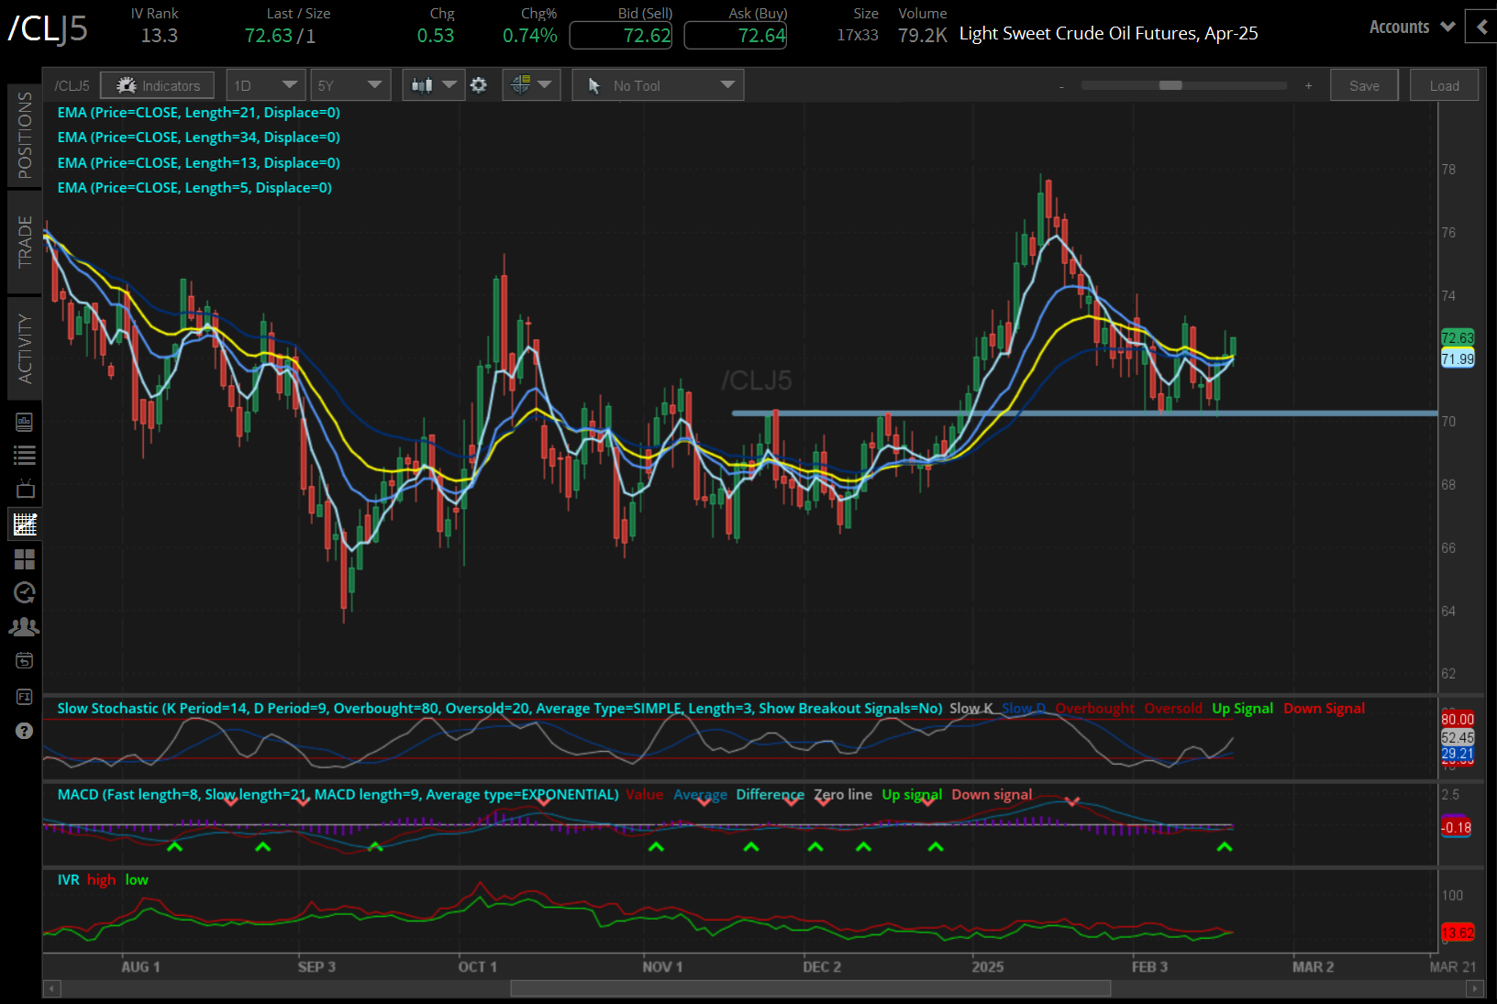This screenshot has height=1004, width=1497.
Task: Expand the 5Y range dropdown
Action: pyautogui.click(x=350, y=84)
